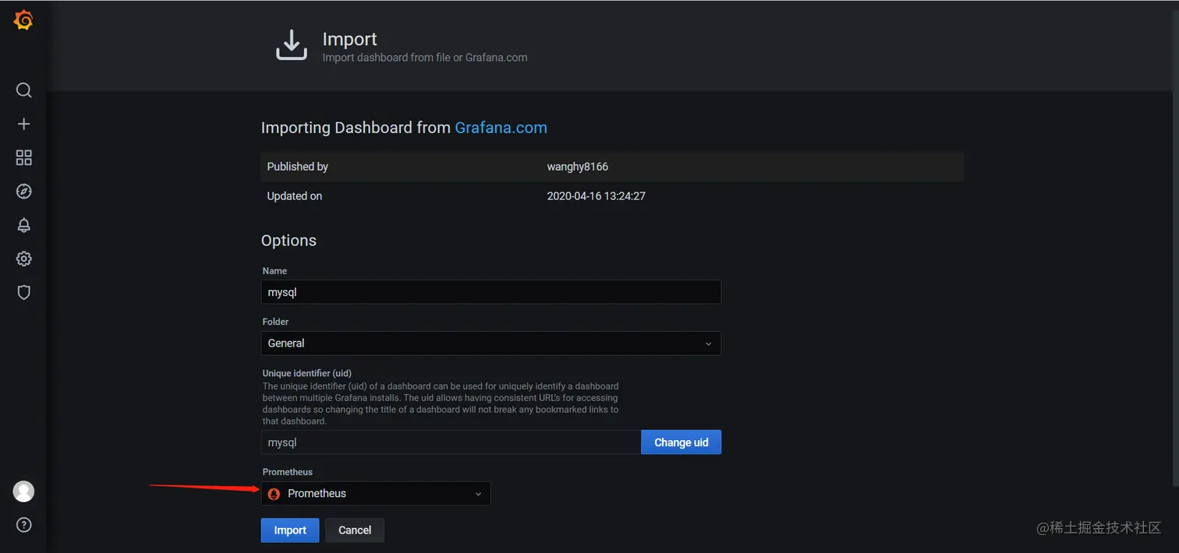Click the Name field label
The height and width of the screenshot is (553, 1179).
coord(274,271)
